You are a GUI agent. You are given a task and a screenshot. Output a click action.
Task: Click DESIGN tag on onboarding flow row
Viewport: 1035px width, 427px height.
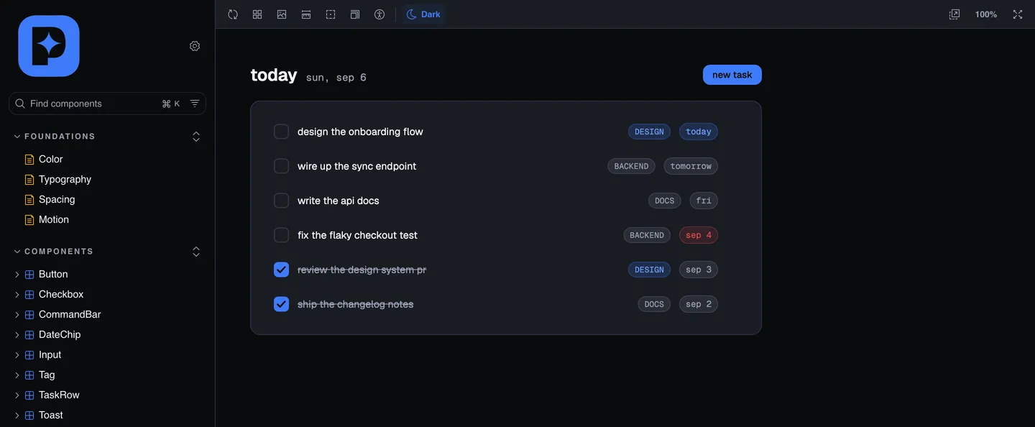pos(649,132)
